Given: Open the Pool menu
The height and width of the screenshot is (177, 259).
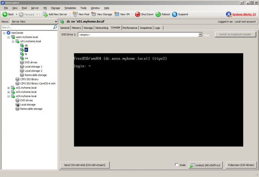Looking at the screenshot, I should (24, 8).
